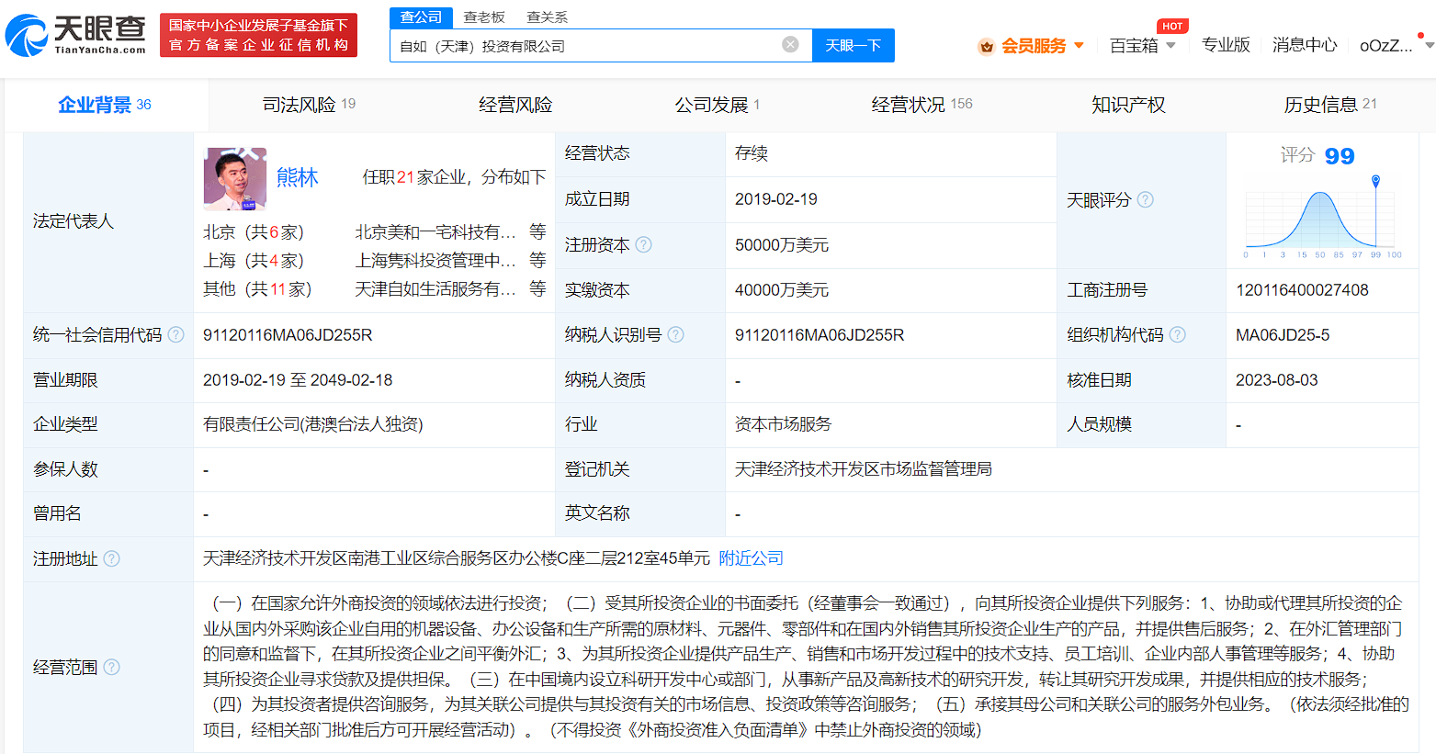
Task: Click the 天眼一下 search button
Action: pos(853,44)
